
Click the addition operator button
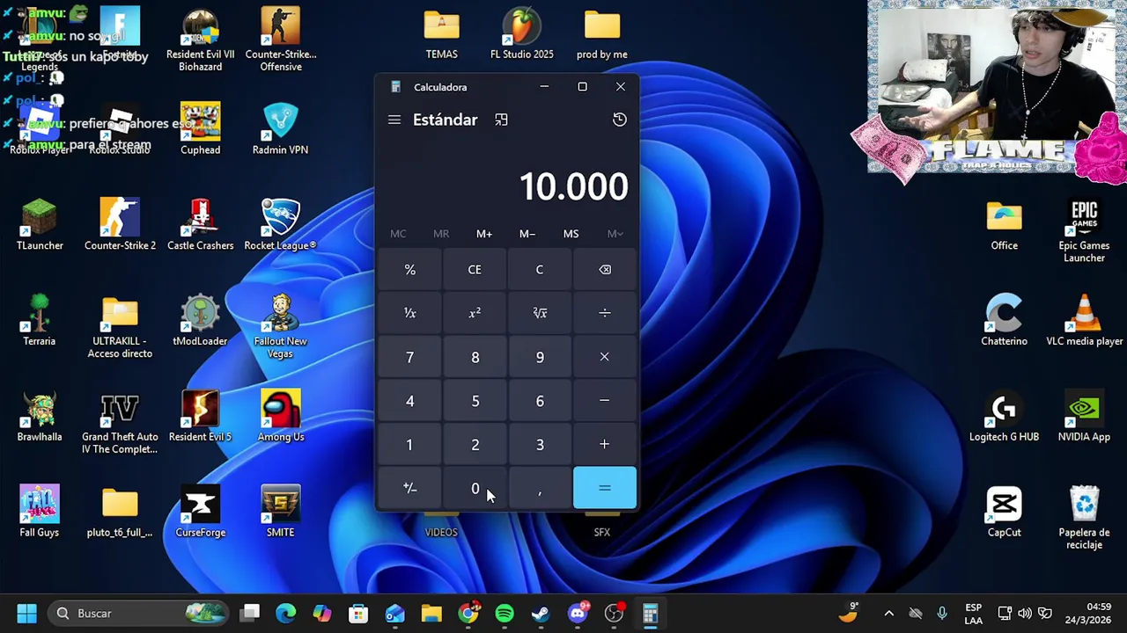605,445
